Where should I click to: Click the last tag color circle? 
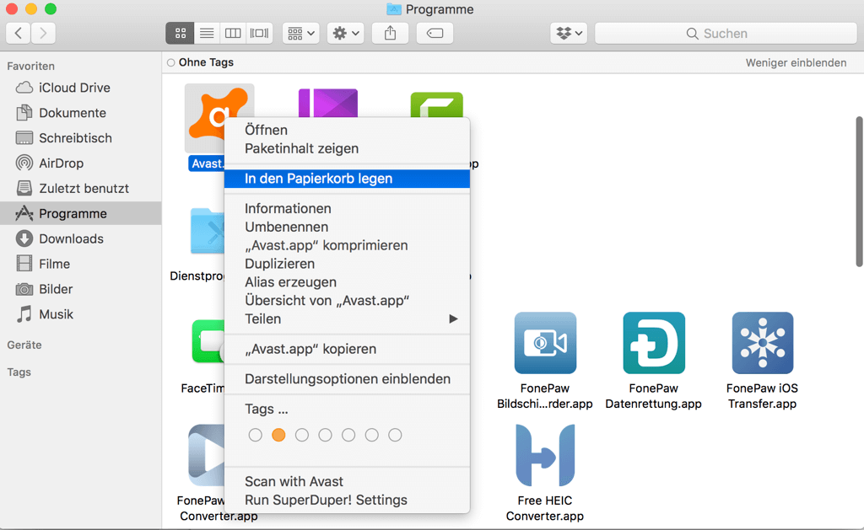(395, 435)
